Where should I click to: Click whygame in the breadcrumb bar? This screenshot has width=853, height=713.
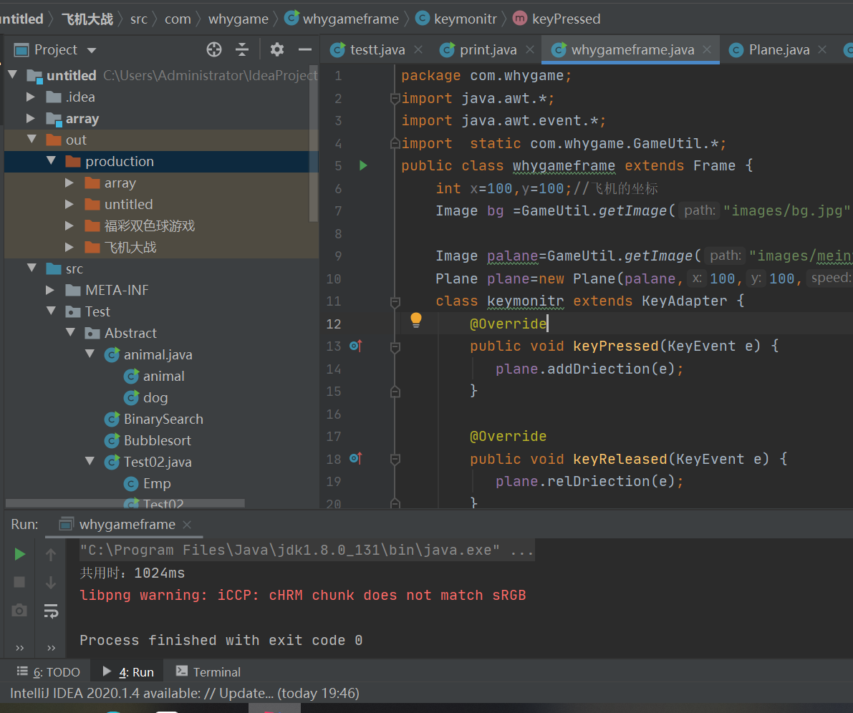[238, 19]
